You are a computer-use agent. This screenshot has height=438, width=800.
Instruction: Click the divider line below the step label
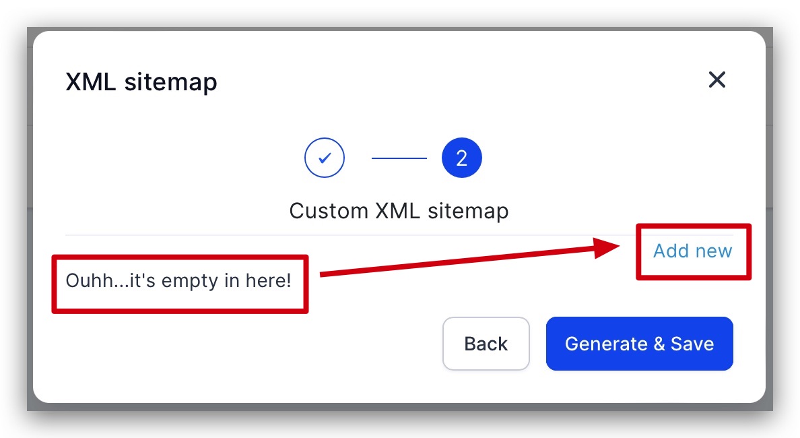tap(399, 235)
